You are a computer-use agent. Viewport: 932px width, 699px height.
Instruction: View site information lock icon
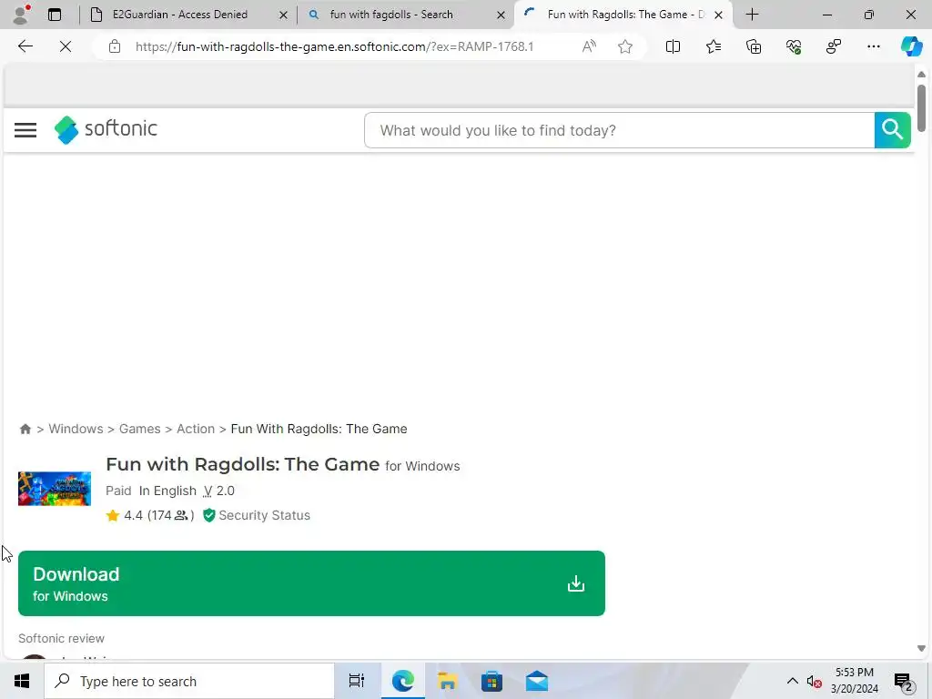[115, 46]
